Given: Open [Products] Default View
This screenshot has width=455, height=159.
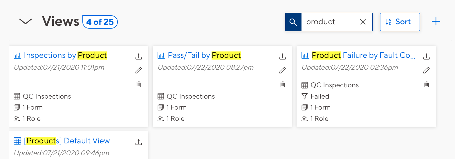Looking at the screenshot, I should [67, 141].
